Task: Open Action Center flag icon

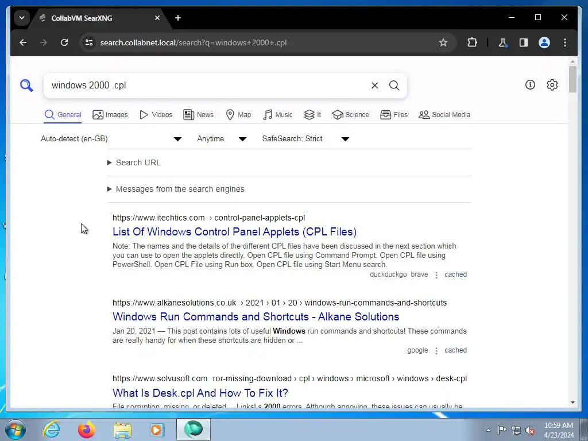Action: 502,430
